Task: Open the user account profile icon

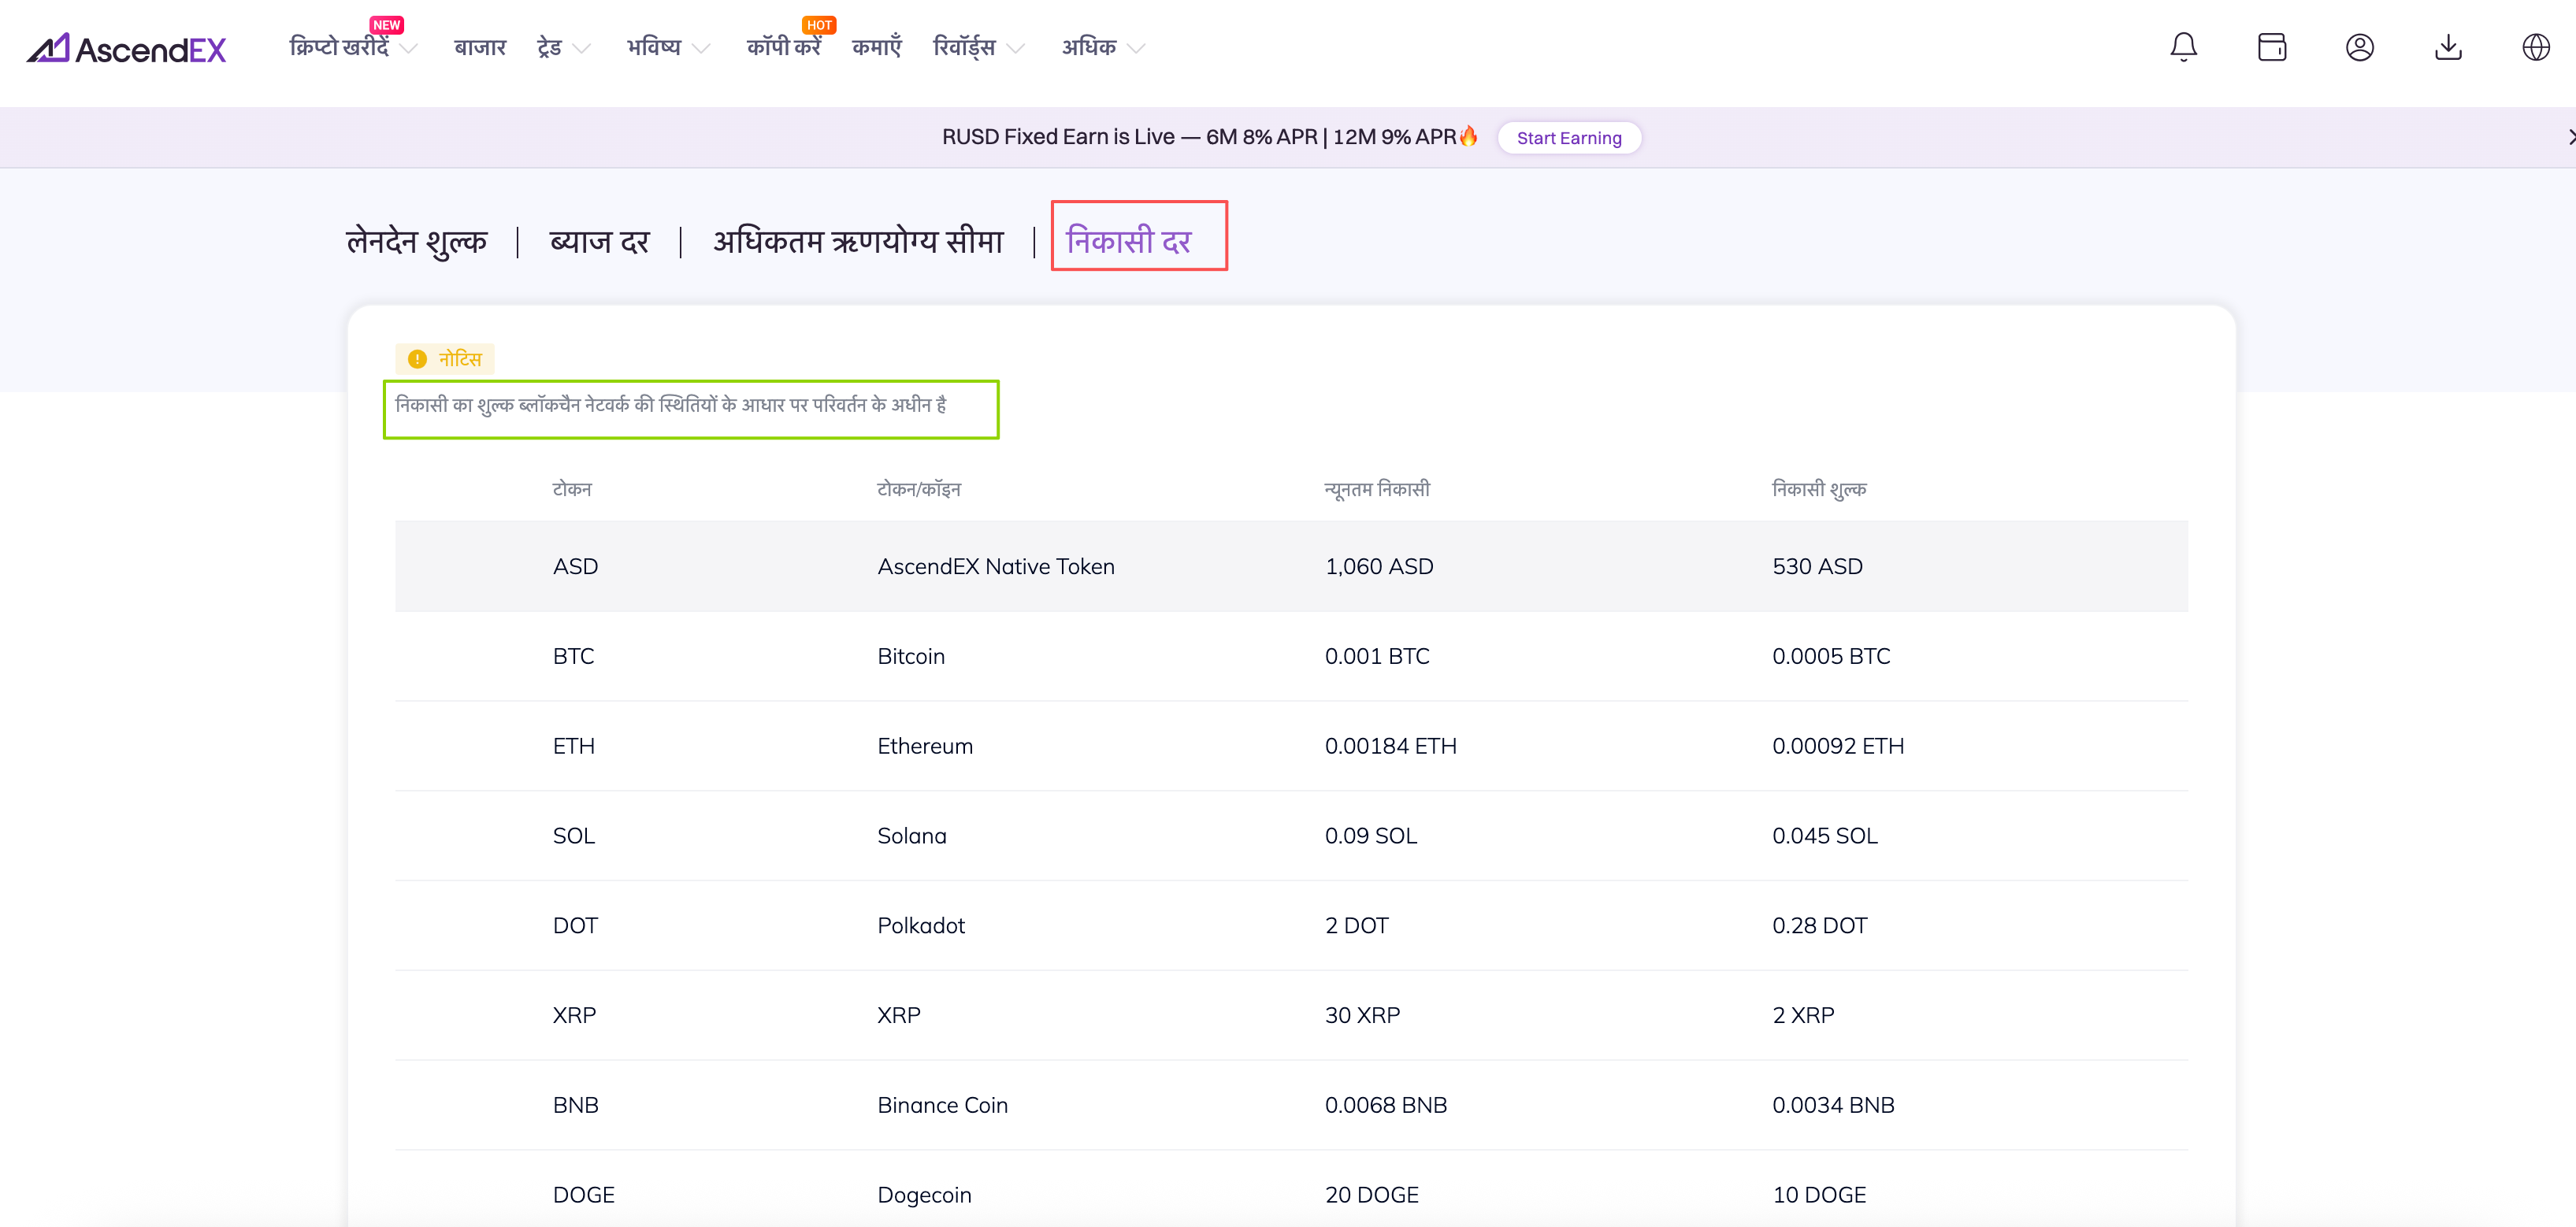Action: pyautogui.click(x=2359, y=47)
